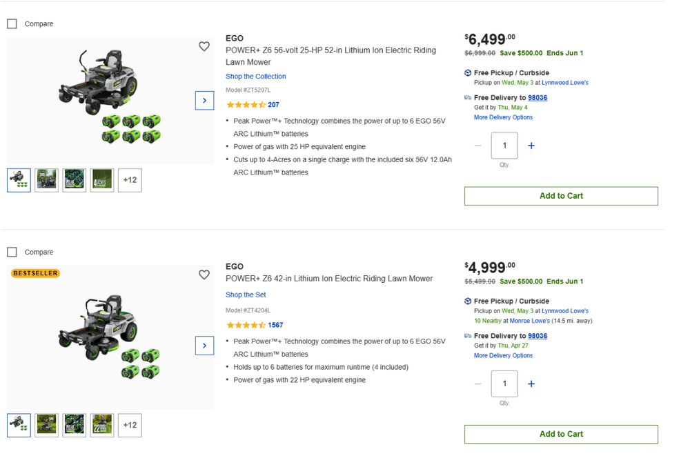
Task: Add the $6,499 mower to cart
Action: (561, 196)
